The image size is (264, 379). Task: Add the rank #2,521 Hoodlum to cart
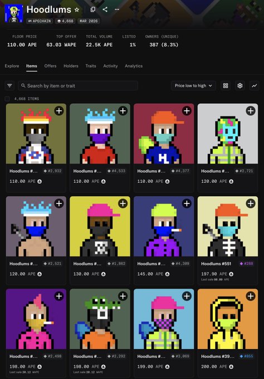(x=59, y=203)
